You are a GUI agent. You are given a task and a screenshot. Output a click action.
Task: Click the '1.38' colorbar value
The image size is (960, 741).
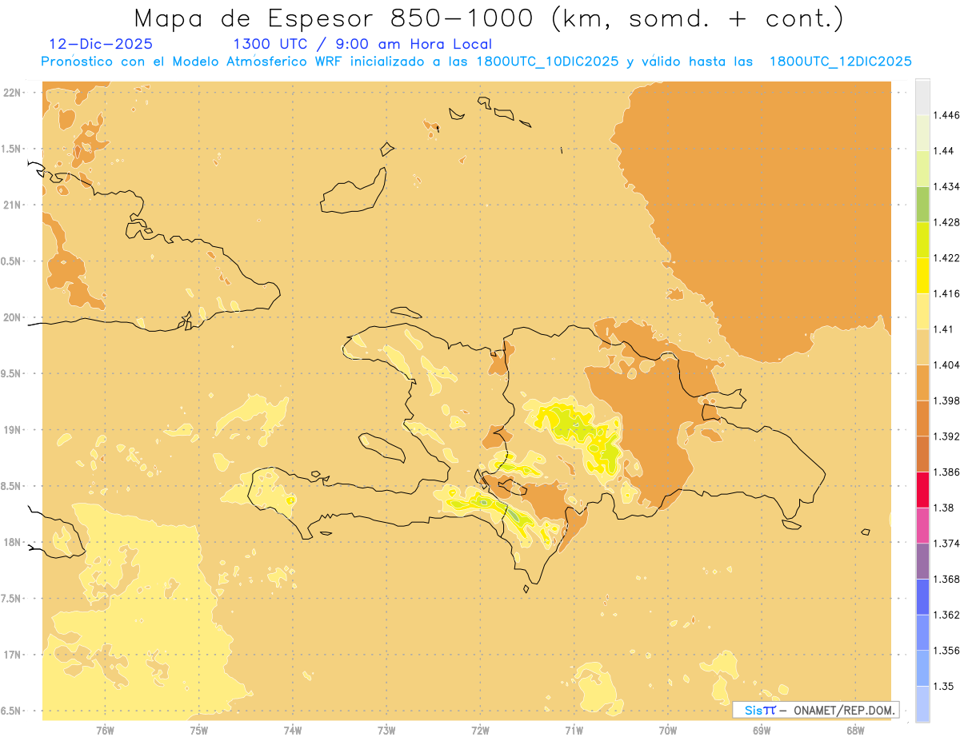[x=944, y=508]
